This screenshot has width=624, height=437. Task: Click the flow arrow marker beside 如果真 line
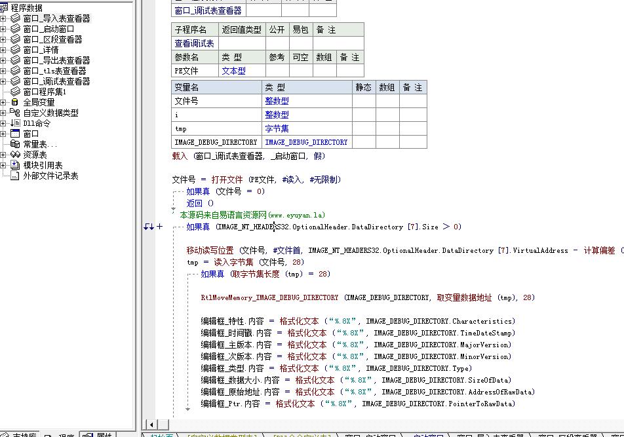click(149, 227)
